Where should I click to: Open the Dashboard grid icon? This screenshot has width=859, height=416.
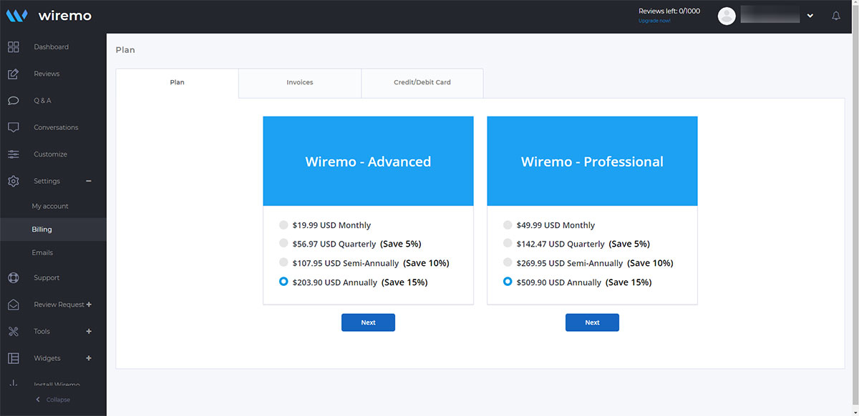click(x=14, y=47)
